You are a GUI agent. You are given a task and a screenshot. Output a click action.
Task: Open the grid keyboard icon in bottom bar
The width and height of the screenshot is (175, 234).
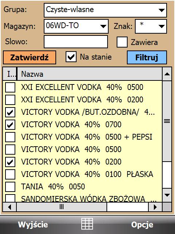87,224
